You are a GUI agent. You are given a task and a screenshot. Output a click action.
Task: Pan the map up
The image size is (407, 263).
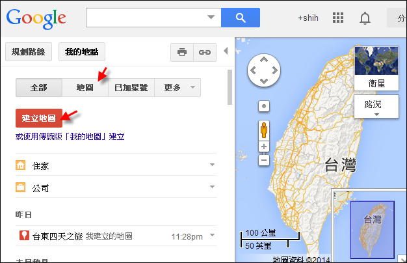click(x=264, y=59)
